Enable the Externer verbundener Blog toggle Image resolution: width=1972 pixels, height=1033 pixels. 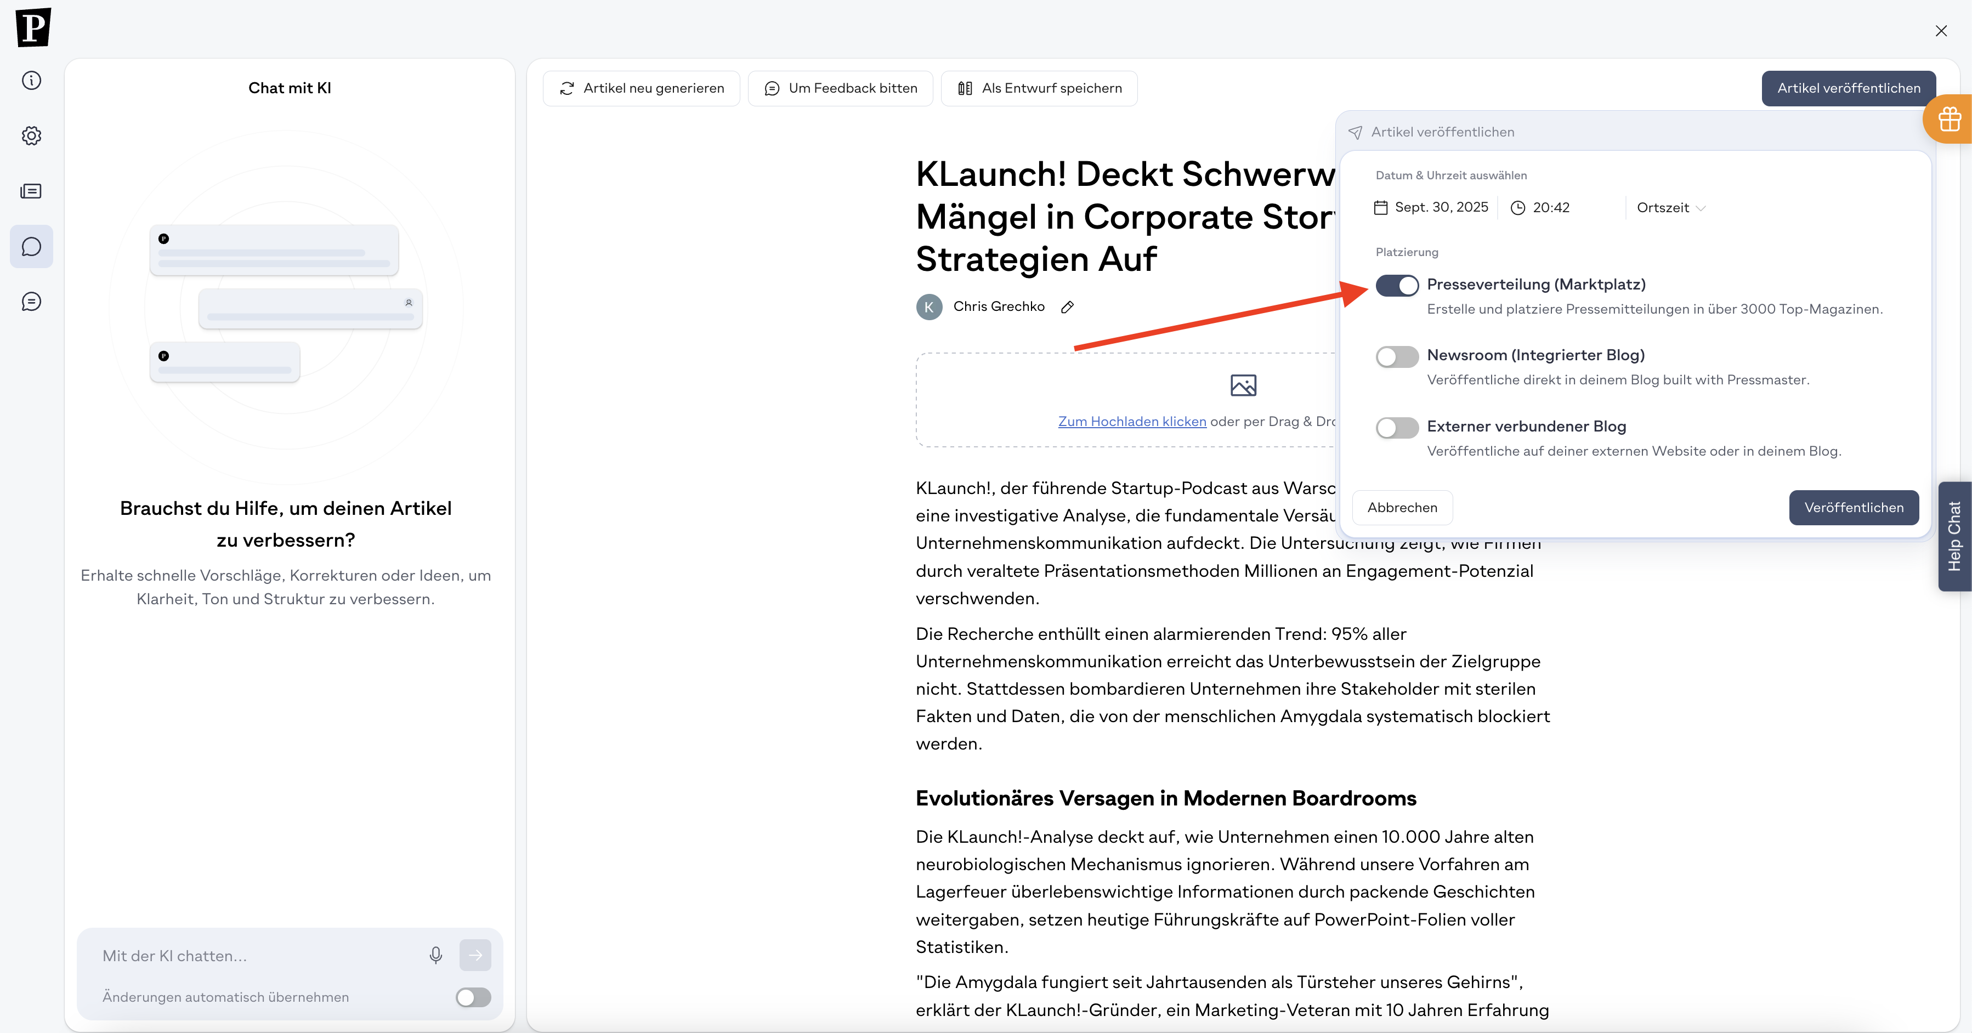tap(1397, 428)
